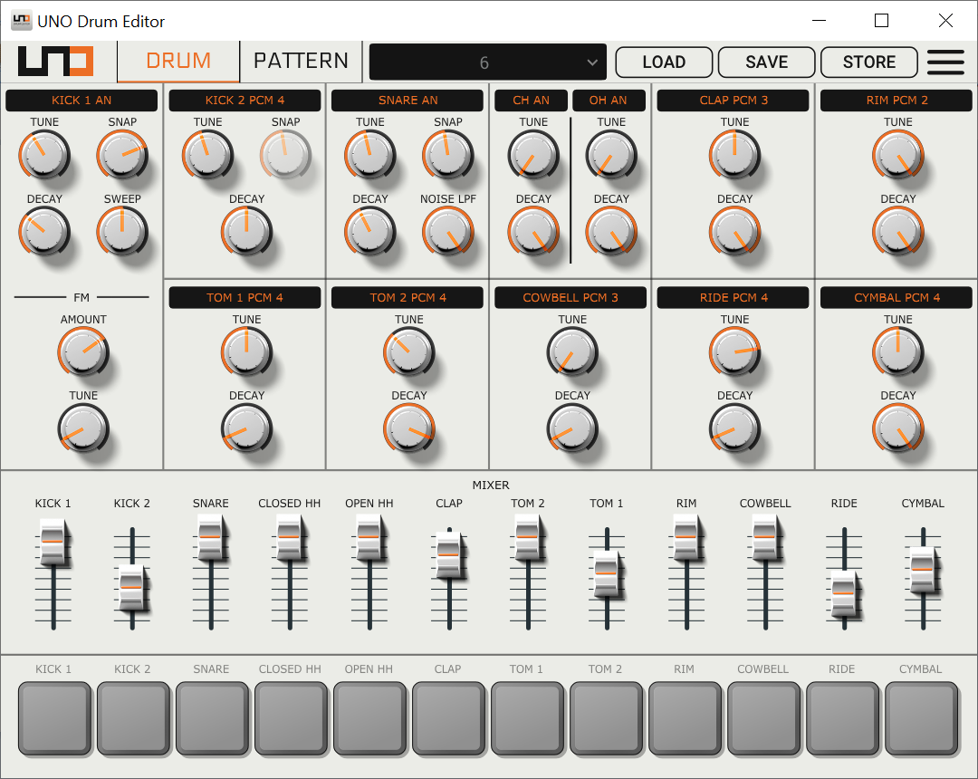978x779 pixels.
Task: Open the preset number dropdown
Action: coord(487,63)
